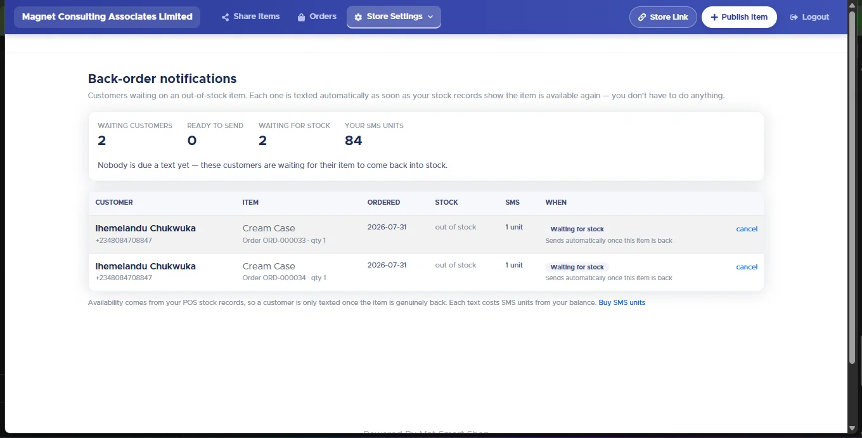Click 'out of stock' in ORD-000034 row

coord(455,265)
